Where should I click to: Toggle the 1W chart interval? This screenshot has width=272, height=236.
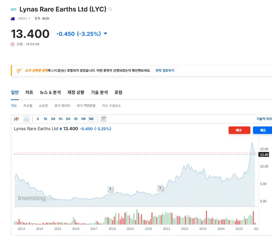tap(83, 119)
